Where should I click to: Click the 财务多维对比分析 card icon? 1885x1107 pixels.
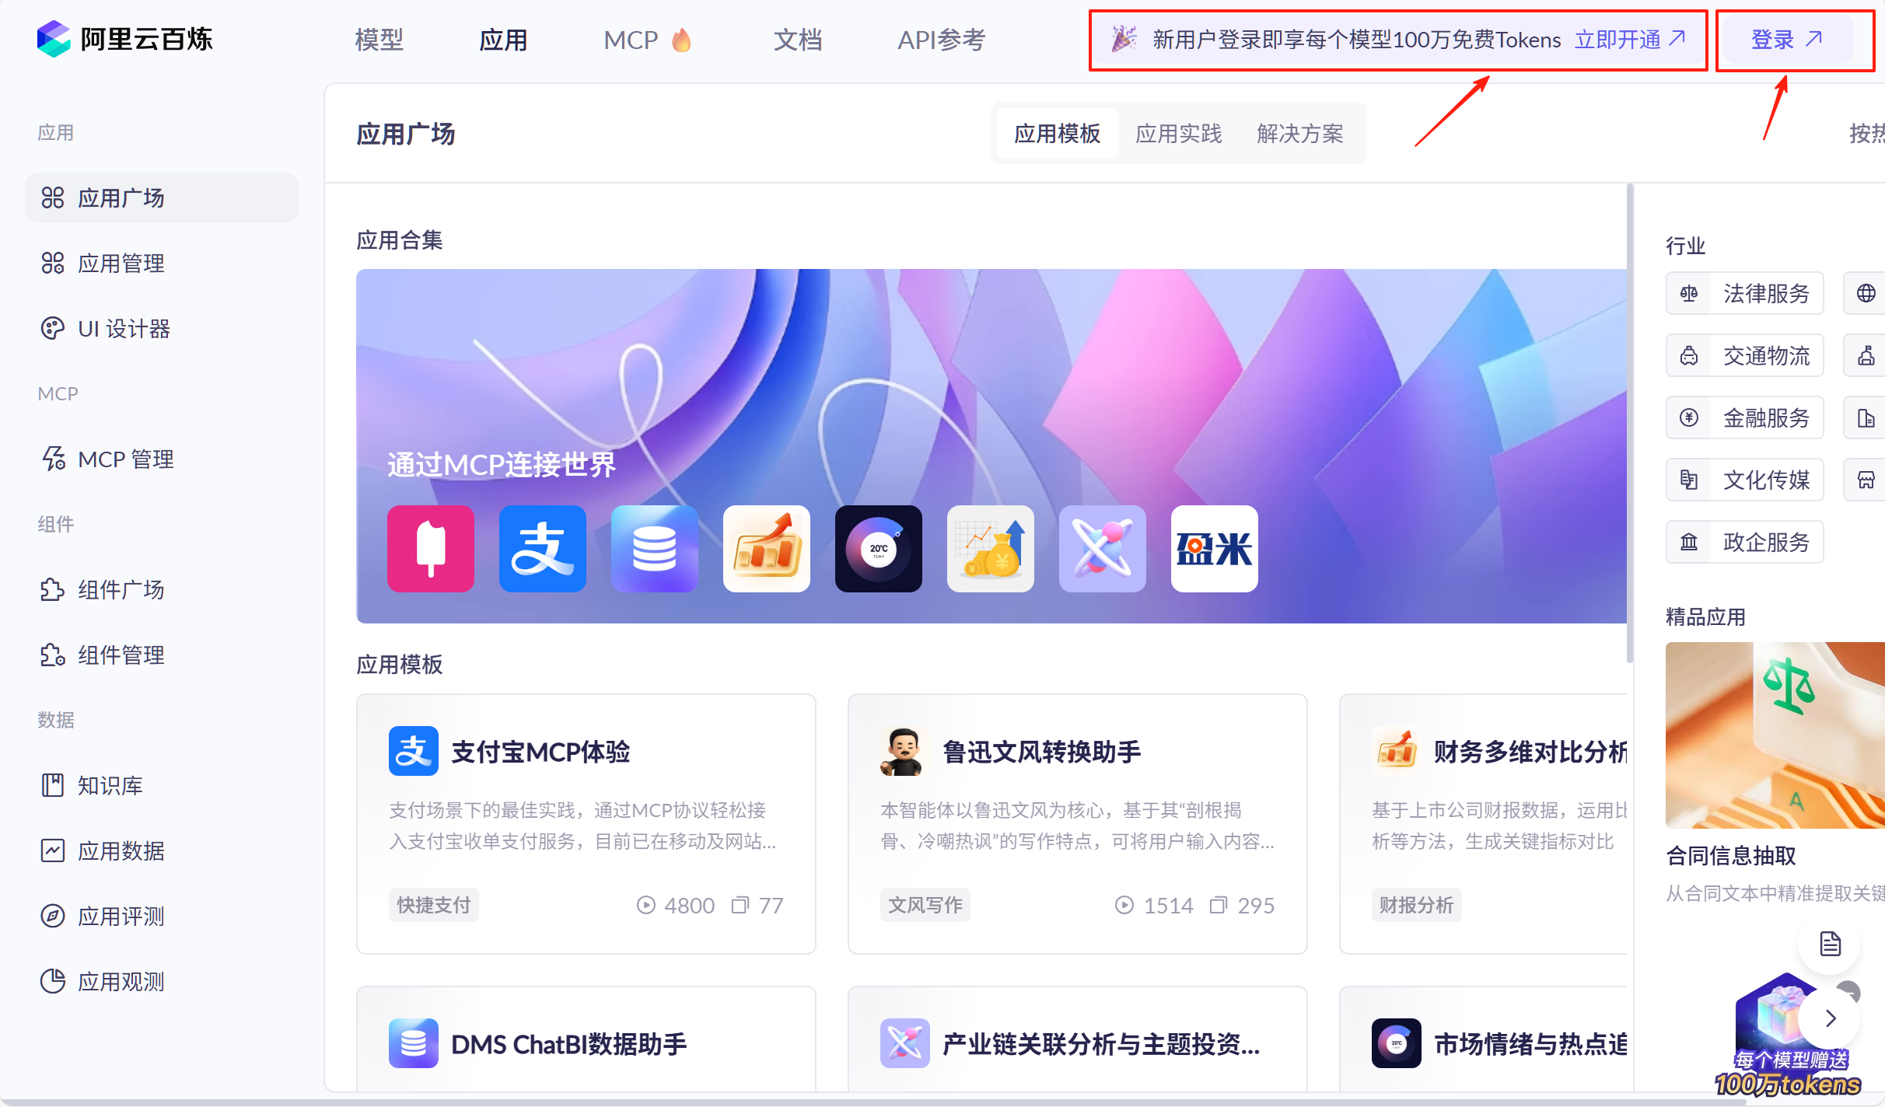1397,751
